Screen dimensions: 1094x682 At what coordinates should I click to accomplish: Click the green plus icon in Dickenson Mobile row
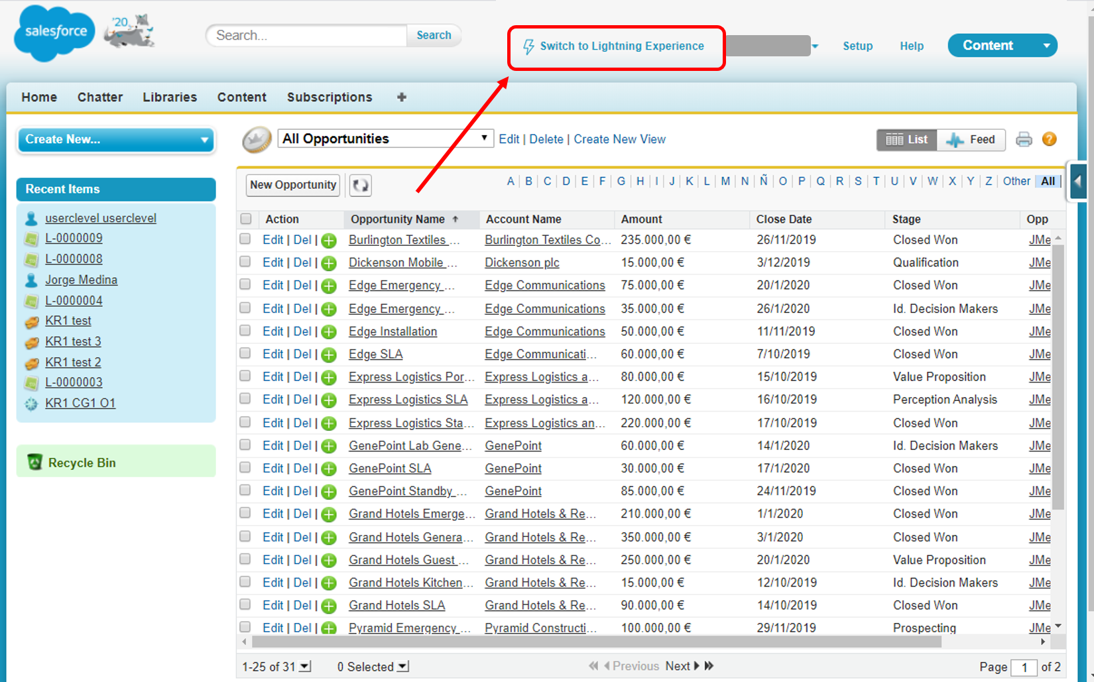(329, 263)
